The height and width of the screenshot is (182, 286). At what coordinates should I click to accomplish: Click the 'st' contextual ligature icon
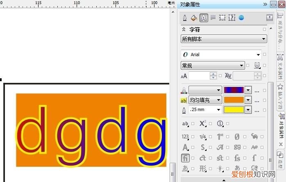click(220, 158)
